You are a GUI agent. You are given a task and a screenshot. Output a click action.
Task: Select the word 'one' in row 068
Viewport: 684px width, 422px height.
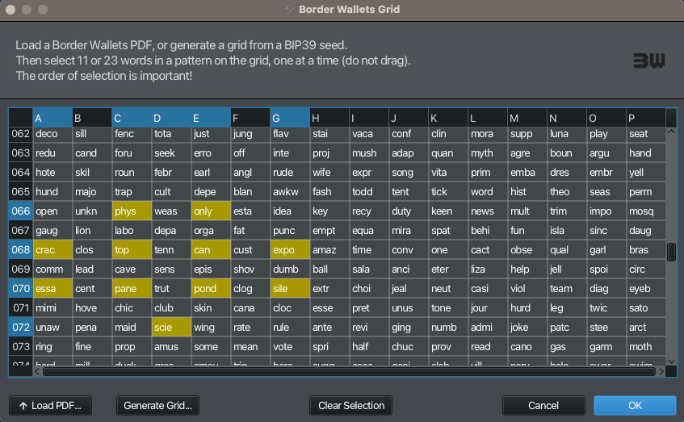click(x=448, y=250)
